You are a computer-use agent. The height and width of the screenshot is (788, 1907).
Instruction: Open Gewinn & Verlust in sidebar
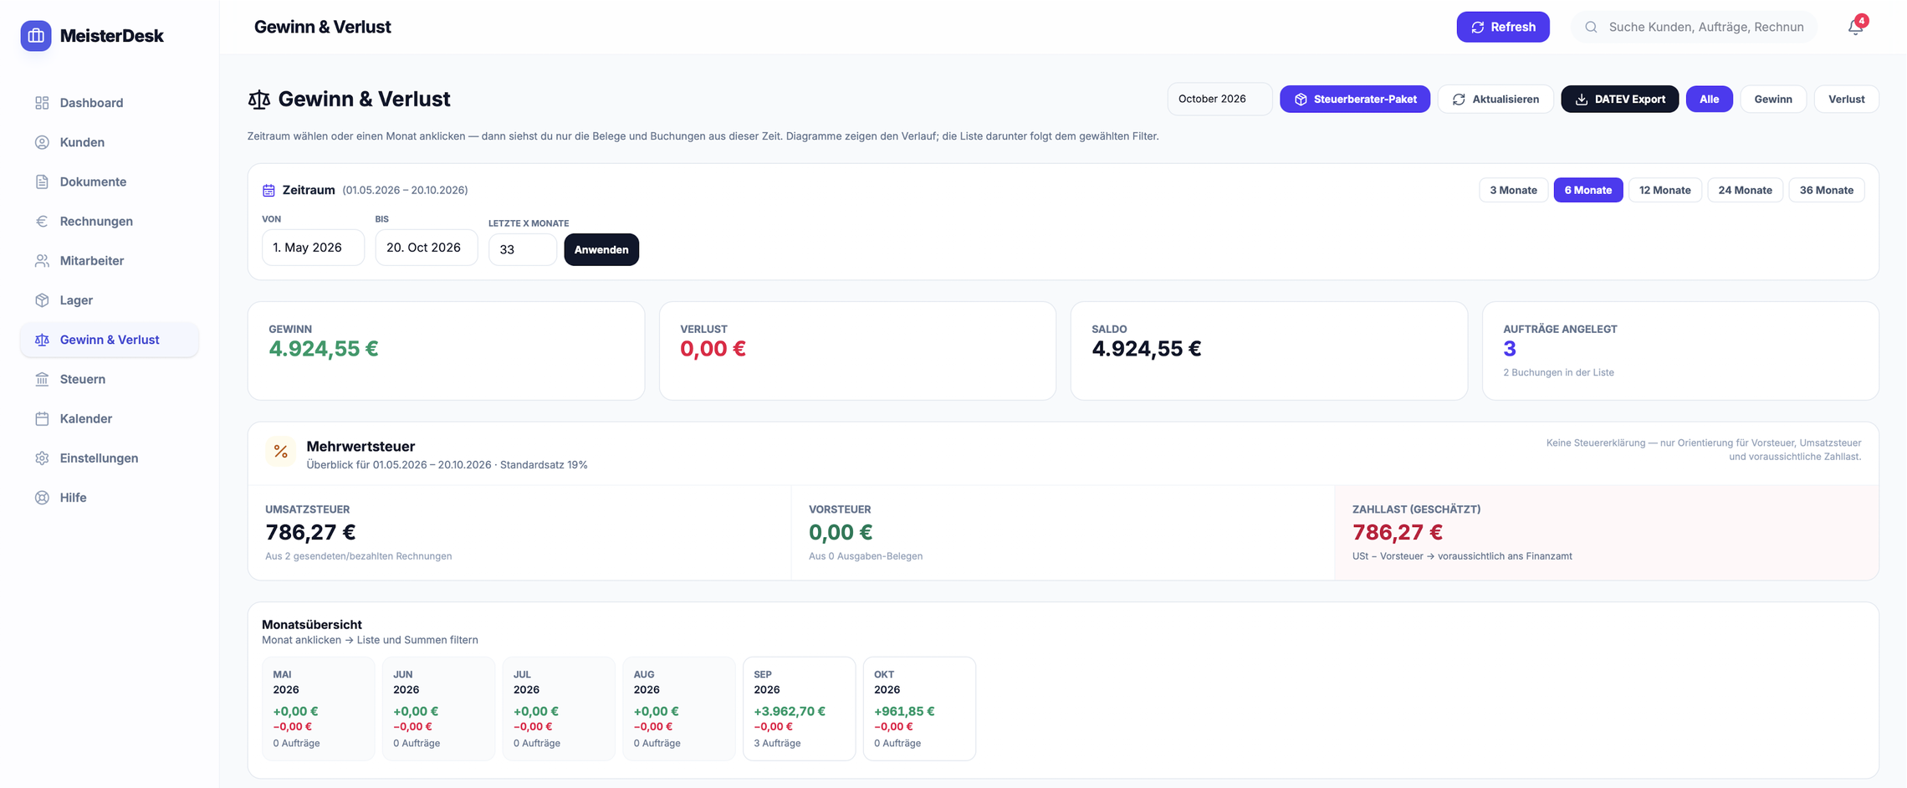(110, 340)
